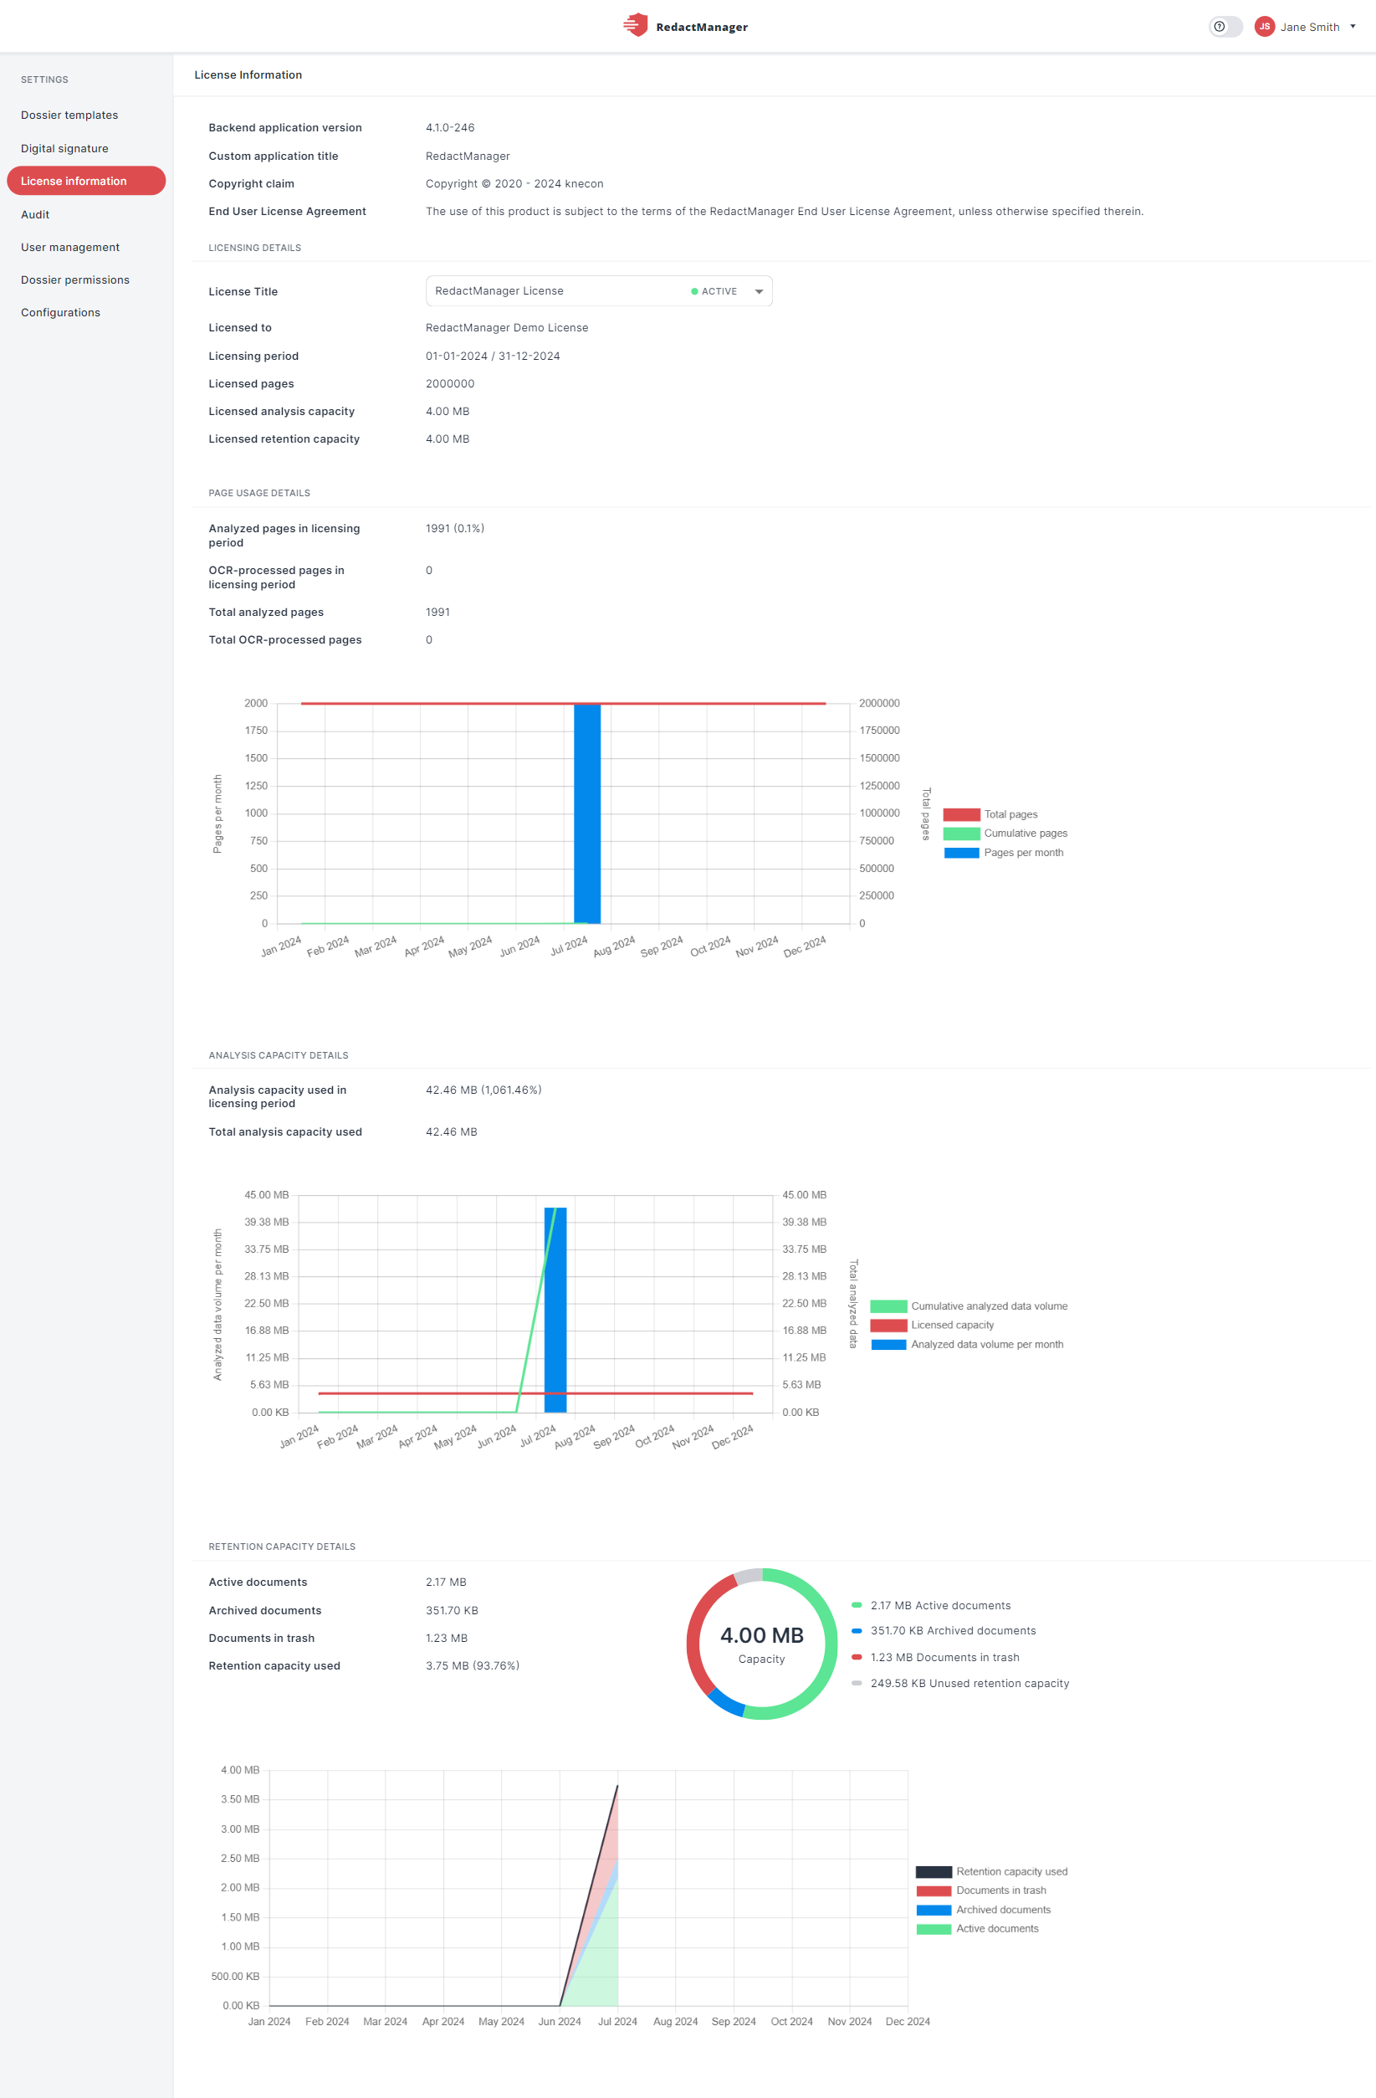Click '3.75 MB (93.76%)' retention value
Image resolution: width=1376 pixels, height=2098 pixels.
point(472,1666)
